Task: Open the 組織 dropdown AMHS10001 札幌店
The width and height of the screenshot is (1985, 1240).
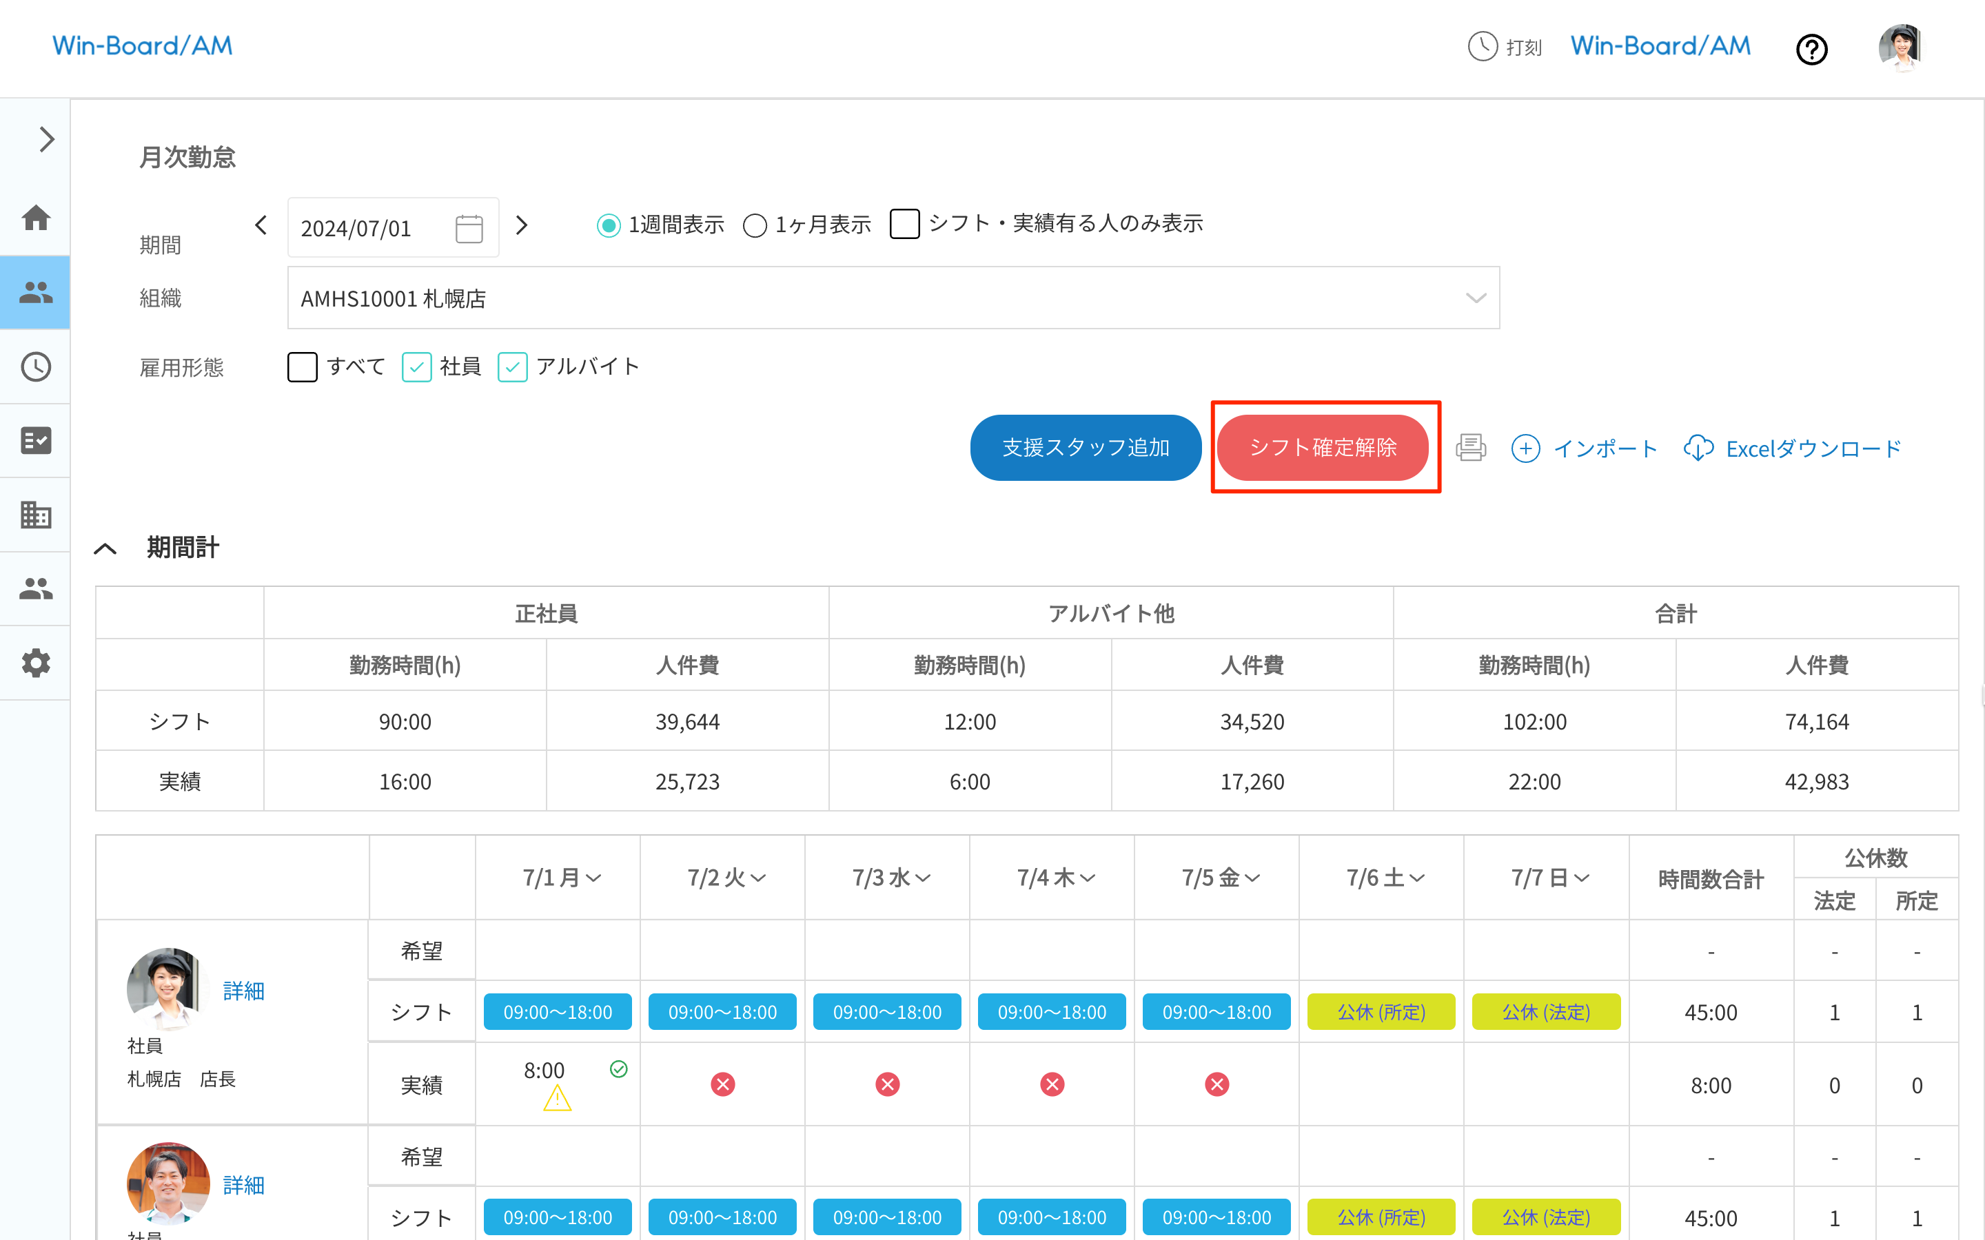Action: [x=893, y=298]
